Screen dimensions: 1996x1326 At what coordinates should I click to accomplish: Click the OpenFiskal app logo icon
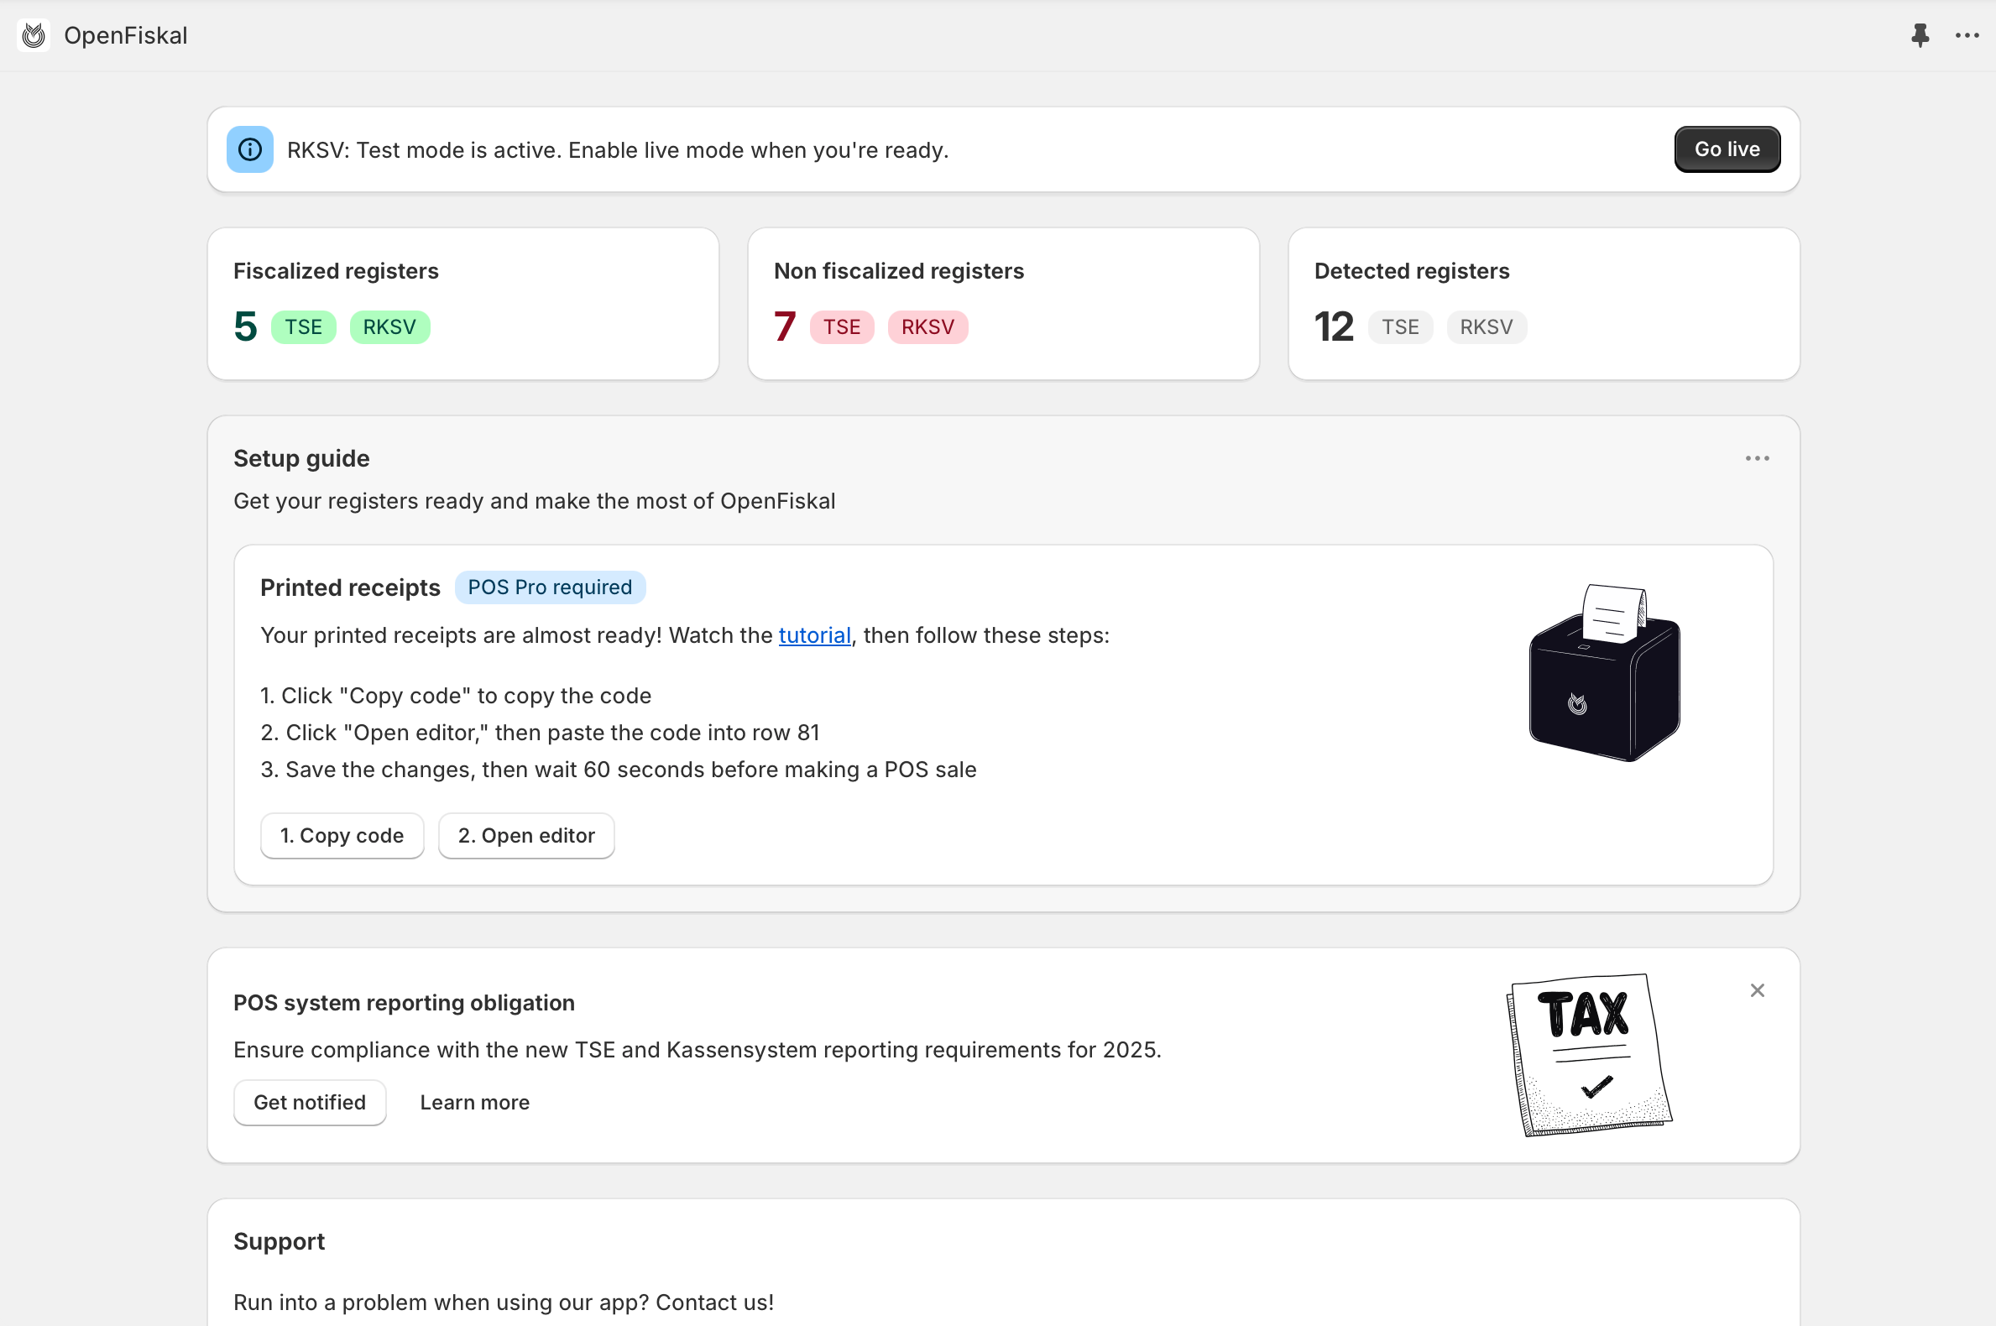(x=34, y=35)
